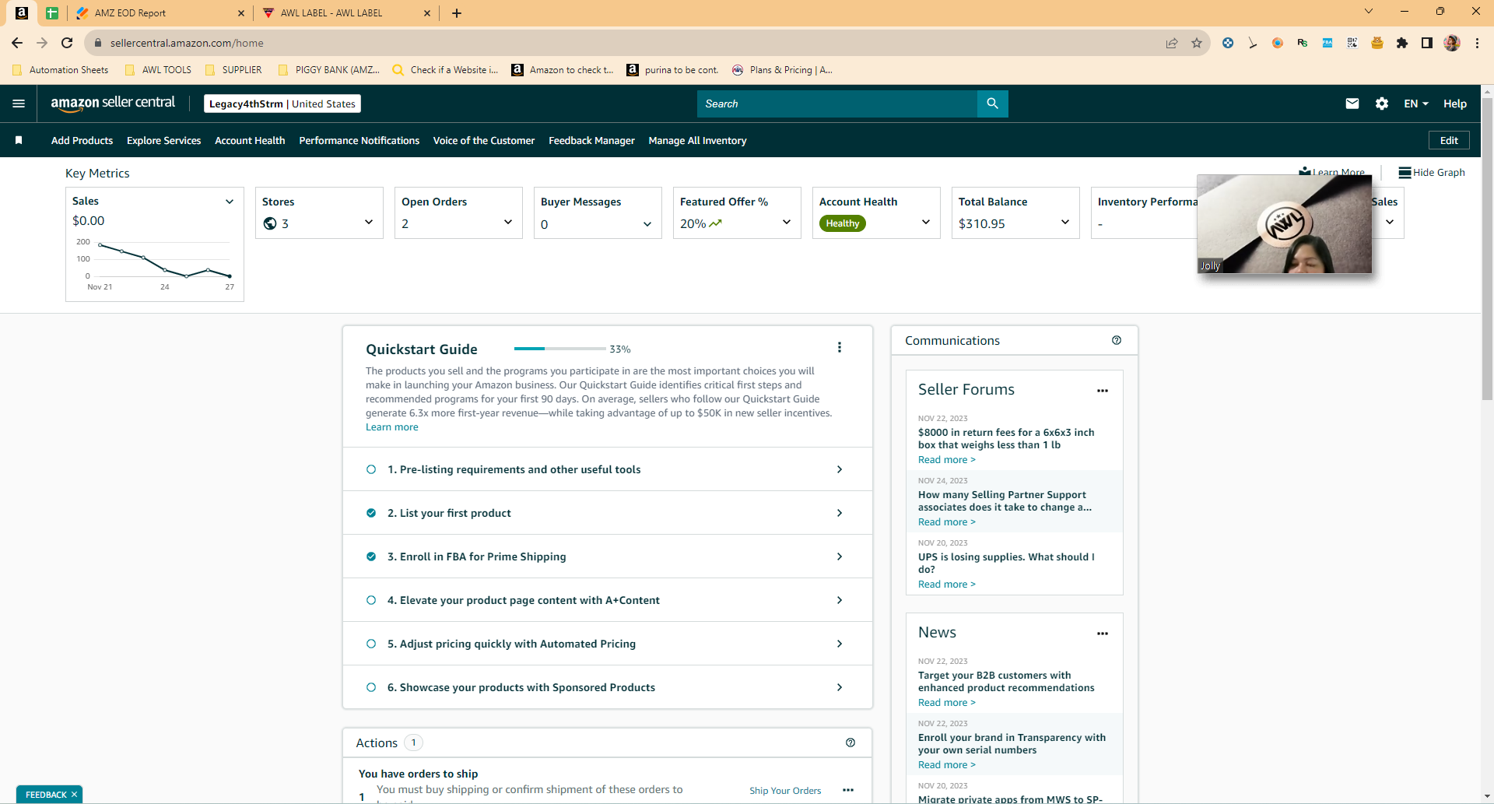
Task: Switch to the AMZ EOD Report tab
Action: pos(160,13)
